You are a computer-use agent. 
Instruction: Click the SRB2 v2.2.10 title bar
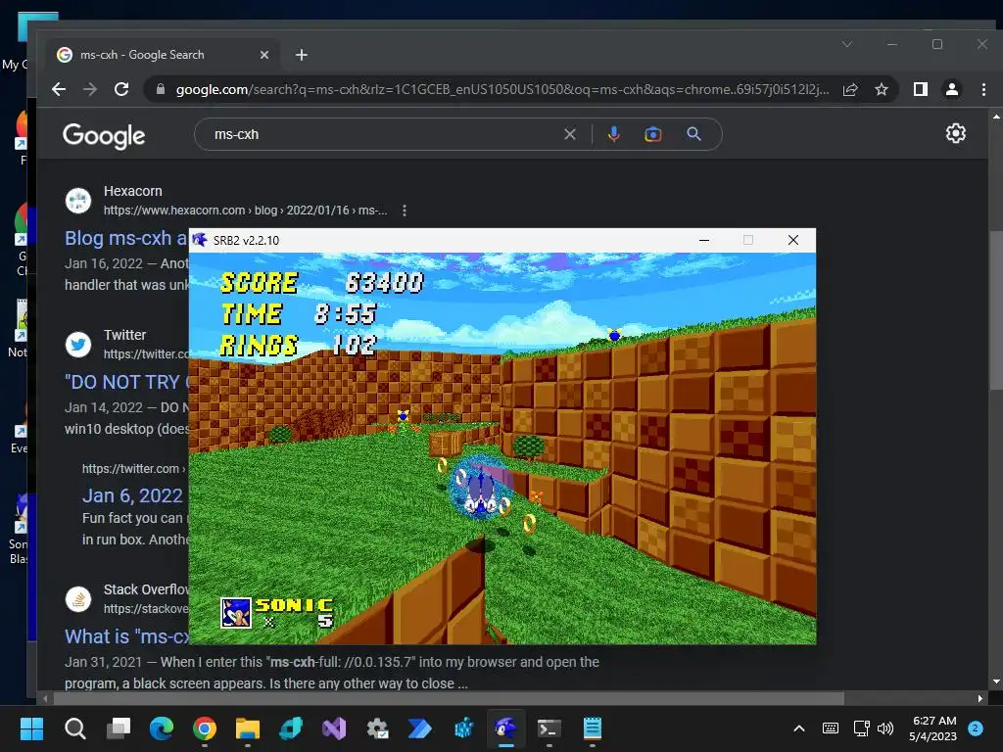tap(448, 241)
